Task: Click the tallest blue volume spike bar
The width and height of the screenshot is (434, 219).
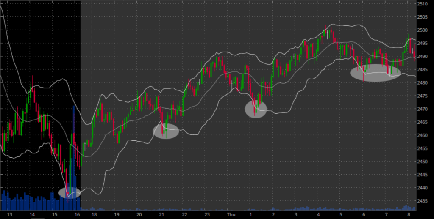Action: [x=74, y=158]
